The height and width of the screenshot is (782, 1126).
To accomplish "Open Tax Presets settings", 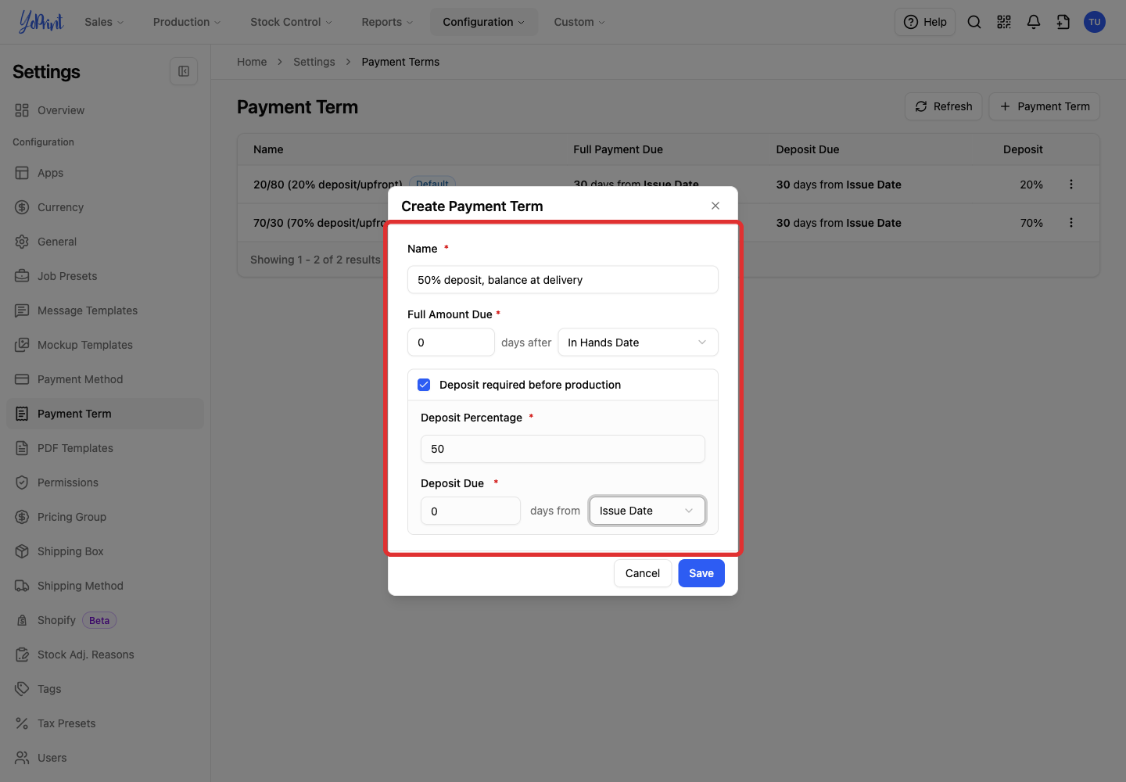I will click(105, 723).
